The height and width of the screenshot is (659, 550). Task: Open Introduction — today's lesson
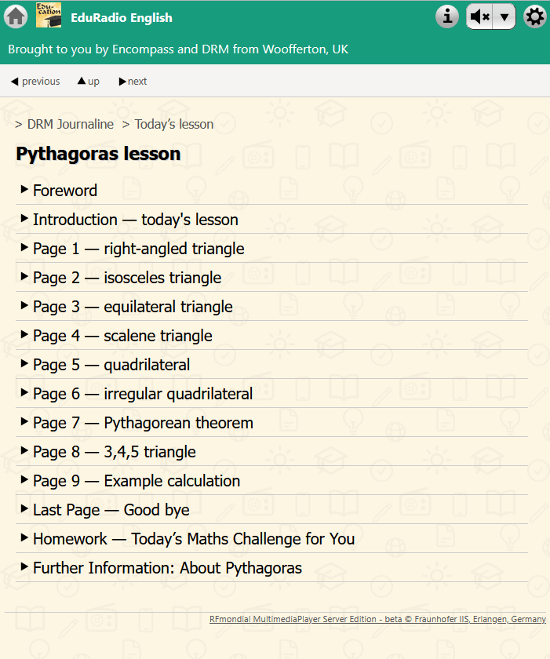[271, 220]
